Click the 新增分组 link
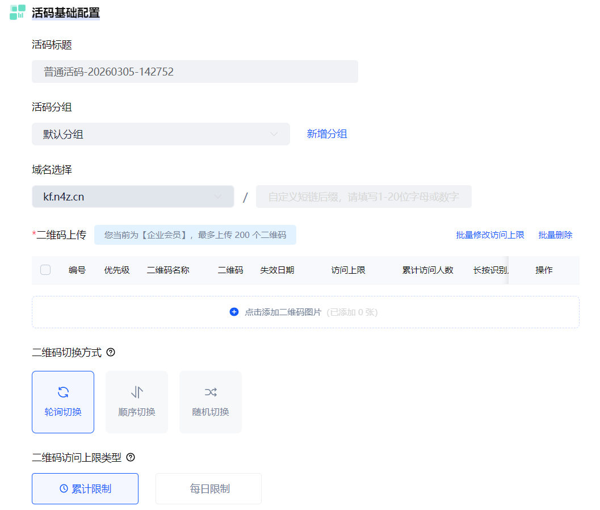The height and width of the screenshot is (510, 600). pyautogui.click(x=327, y=134)
